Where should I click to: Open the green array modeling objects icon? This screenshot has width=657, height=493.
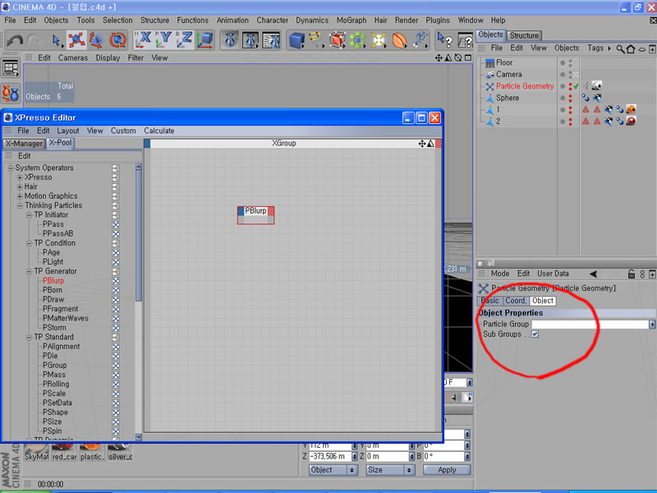[357, 40]
